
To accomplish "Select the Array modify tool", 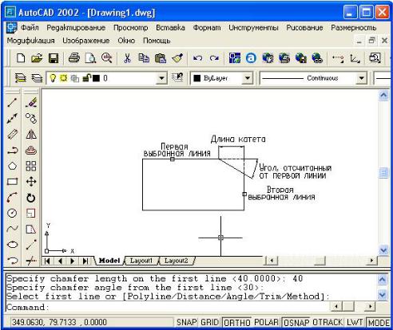I will 31,166.
